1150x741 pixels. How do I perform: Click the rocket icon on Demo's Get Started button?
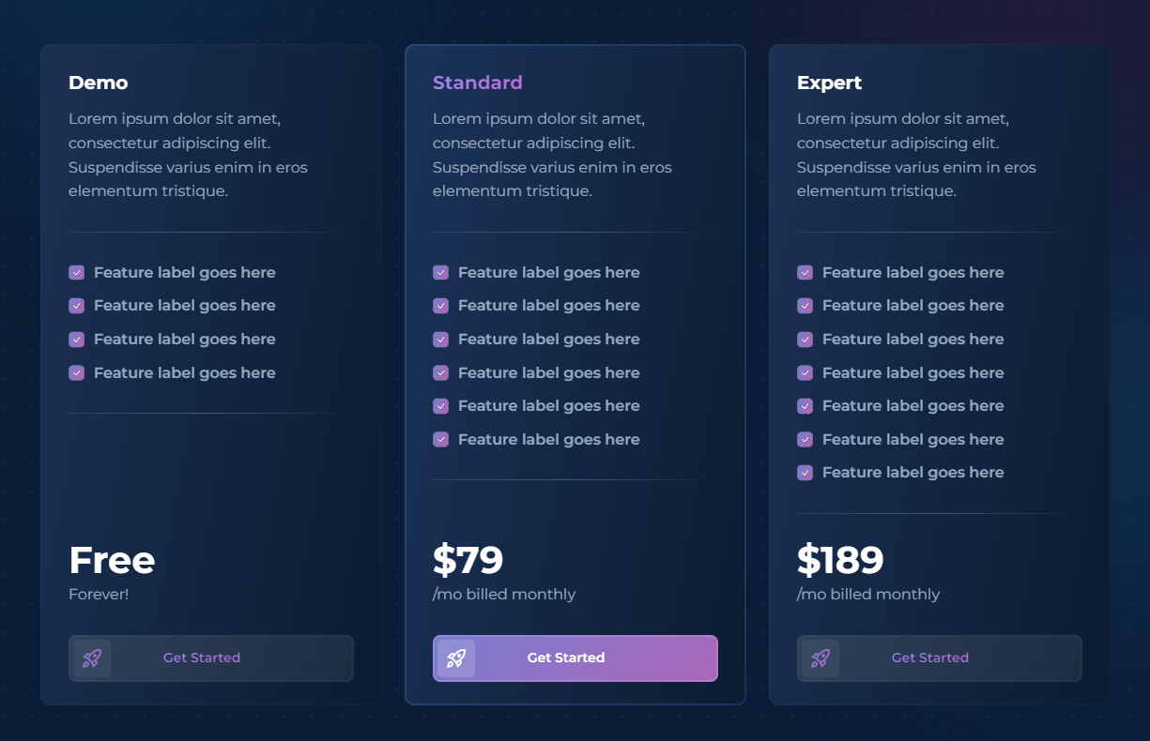point(91,658)
